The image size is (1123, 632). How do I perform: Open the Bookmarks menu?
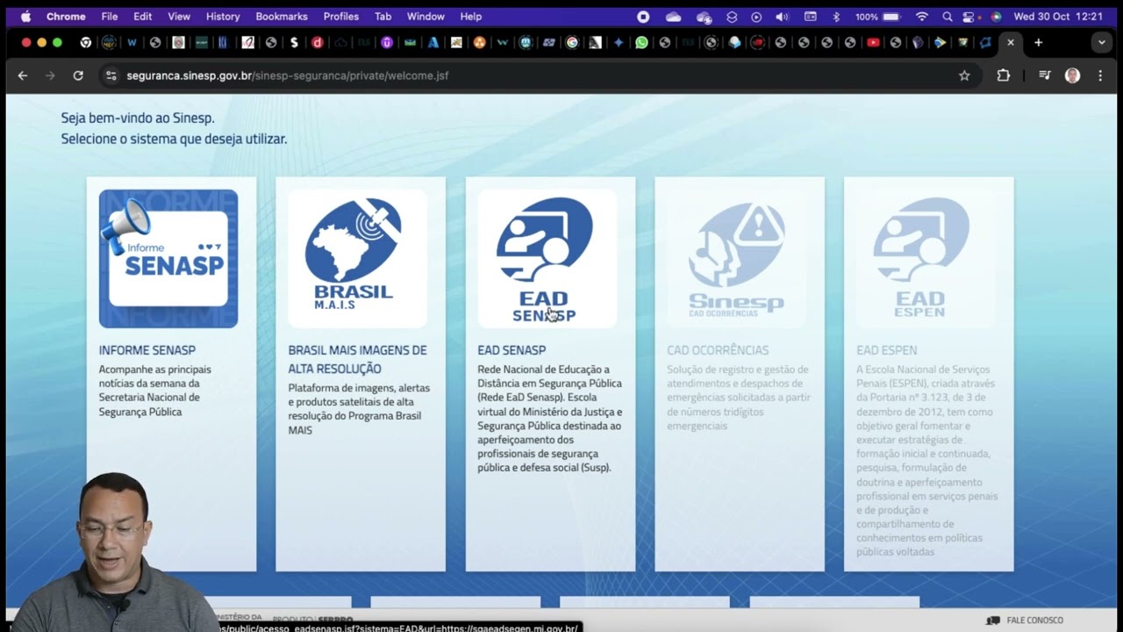(282, 17)
